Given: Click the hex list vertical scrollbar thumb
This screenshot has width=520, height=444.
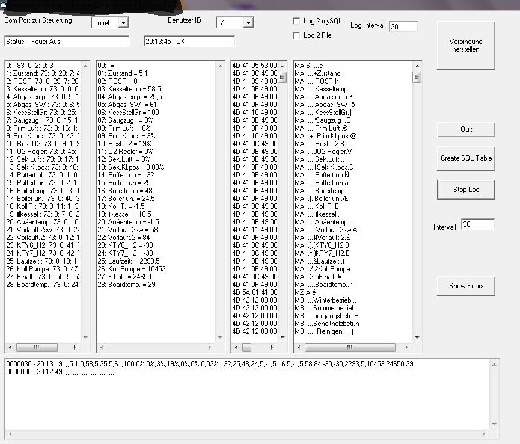Looking at the screenshot, I should [x=283, y=78].
